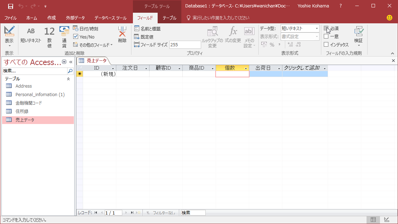Image resolution: width=398 pixels, height=224 pixels.
Task: Open the 個数 column dropdown arrow
Action: pos(246,68)
